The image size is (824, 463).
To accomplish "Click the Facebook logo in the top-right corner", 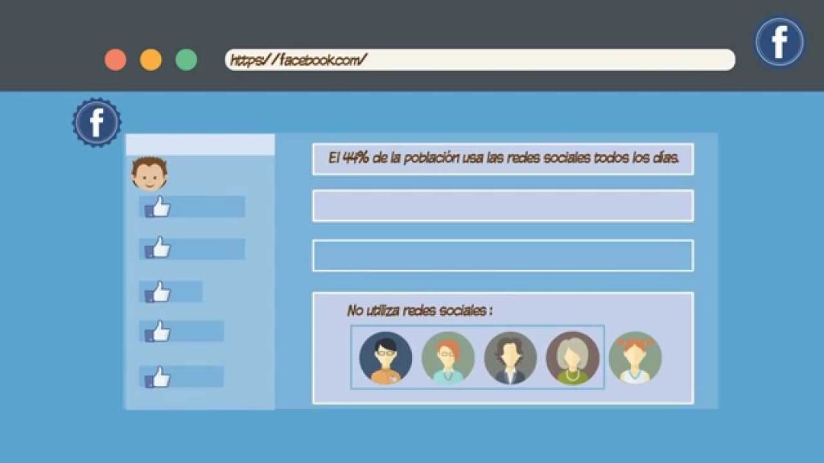I will click(x=778, y=40).
